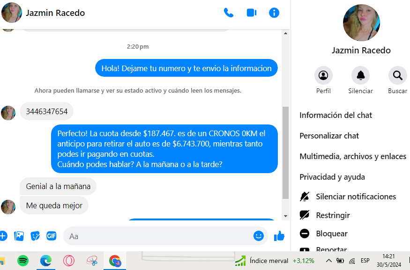
Task: Choose a GIF to send
Action: tap(52, 236)
